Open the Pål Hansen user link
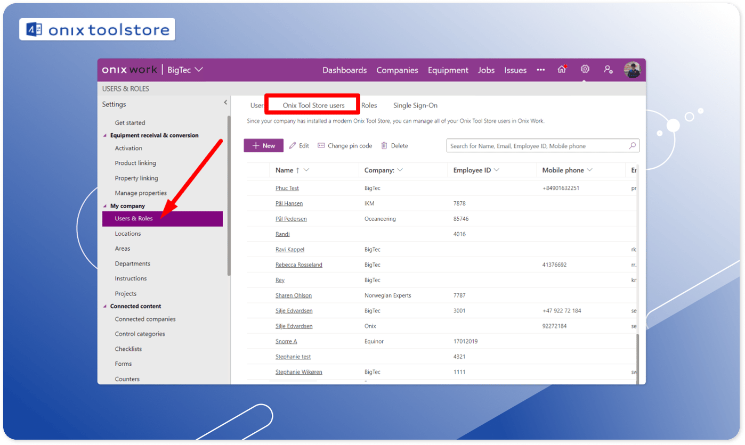 click(x=289, y=203)
